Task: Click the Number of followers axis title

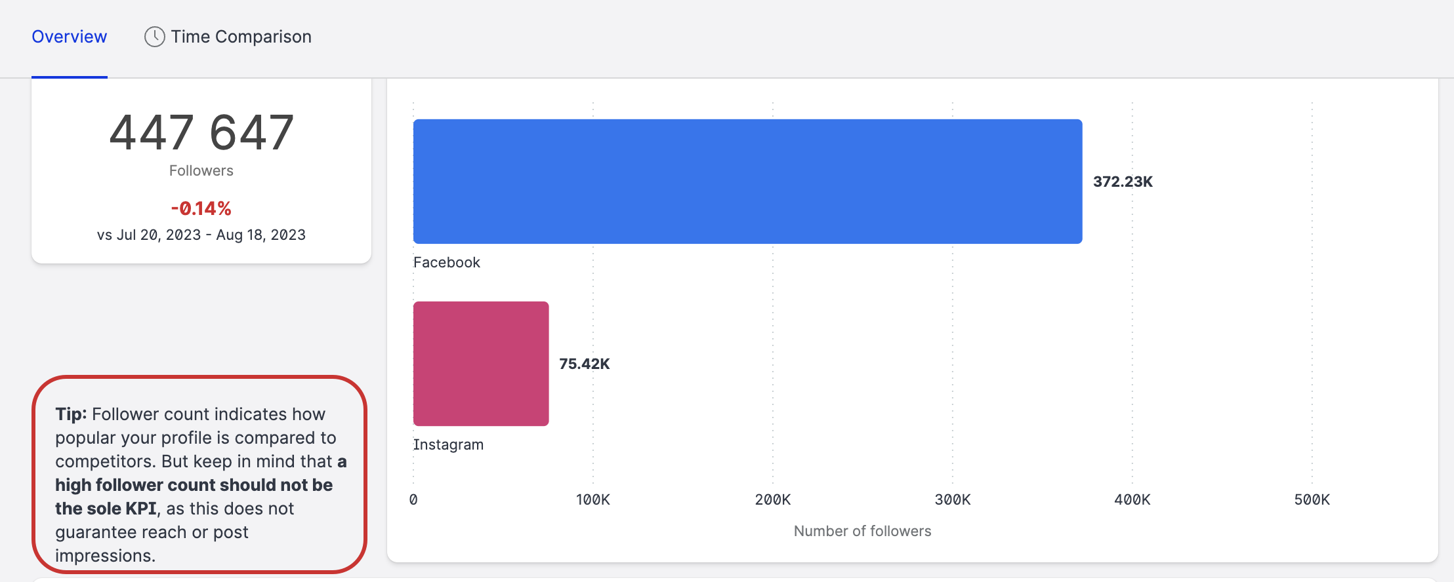Action: point(862,531)
